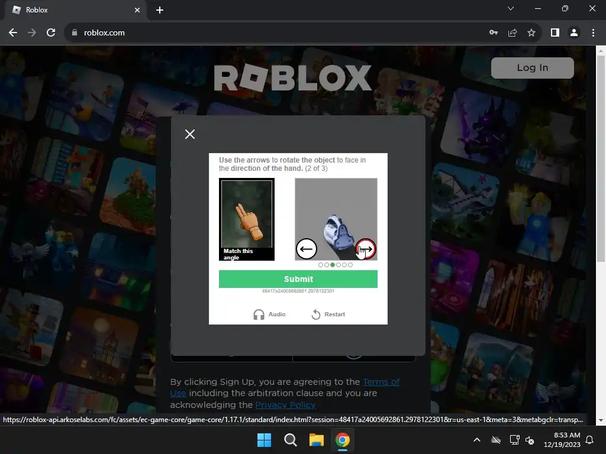Share this page via share icon
This screenshot has width=606, height=454.
[x=512, y=33]
